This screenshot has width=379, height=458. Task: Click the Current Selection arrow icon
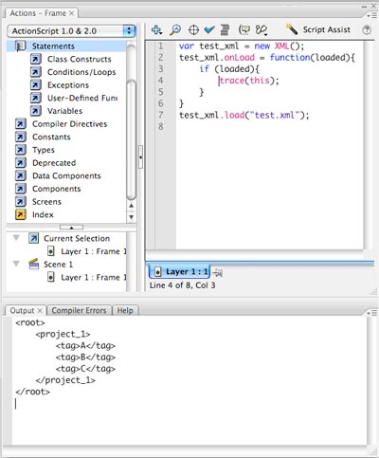(x=34, y=238)
